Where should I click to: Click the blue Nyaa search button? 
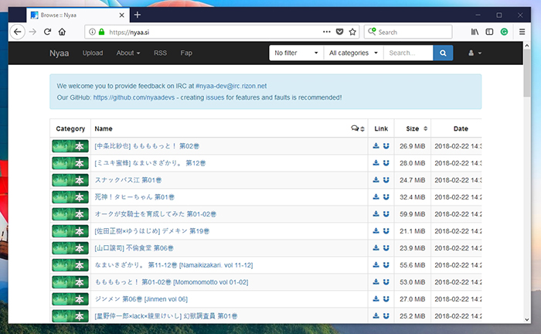pos(443,53)
